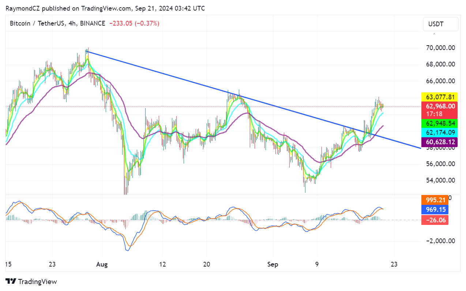The image size is (466, 291).
Task: Select the blue 969.15 MACD label
Action: point(435,210)
